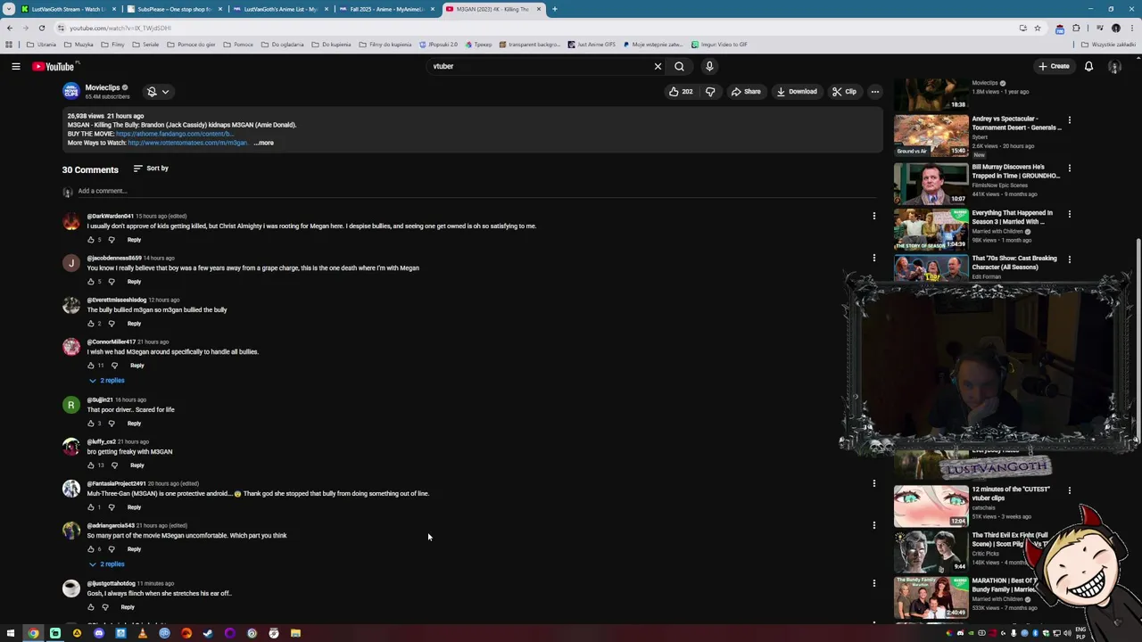Viewport: 1142px width, 642px height.
Task: Reply to 'That poor driver' comment
Action: 134,424
